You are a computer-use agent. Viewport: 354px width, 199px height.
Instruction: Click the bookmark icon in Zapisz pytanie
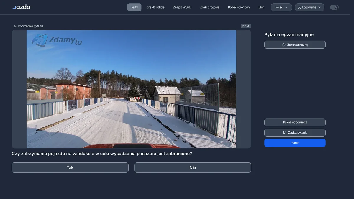click(x=285, y=133)
